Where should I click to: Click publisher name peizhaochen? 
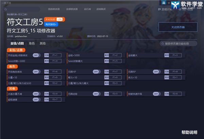(21, 37)
